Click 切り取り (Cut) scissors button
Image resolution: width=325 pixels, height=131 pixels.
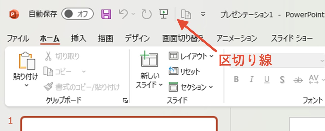[x=62, y=56]
